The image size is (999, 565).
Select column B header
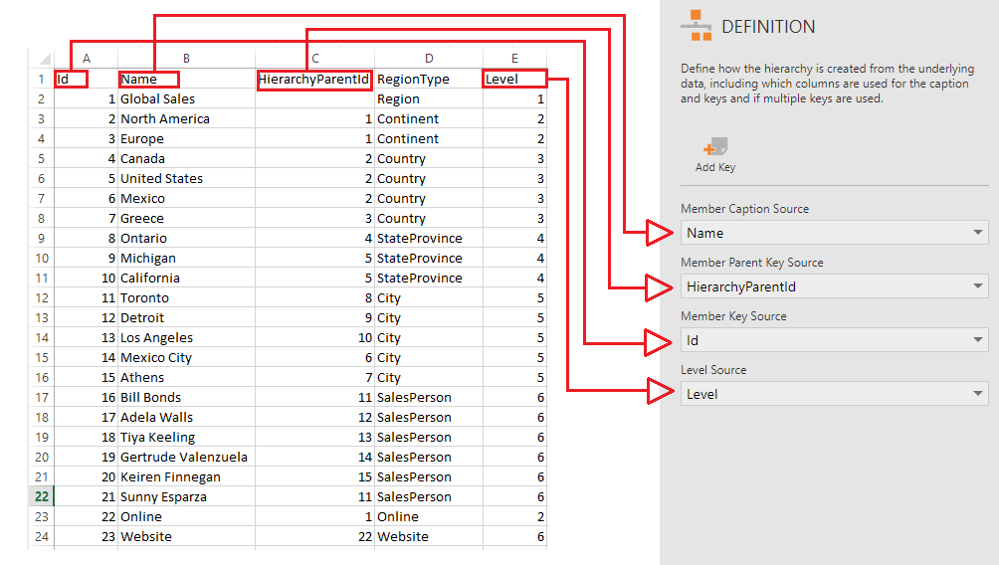pyautogui.click(x=186, y=59)
